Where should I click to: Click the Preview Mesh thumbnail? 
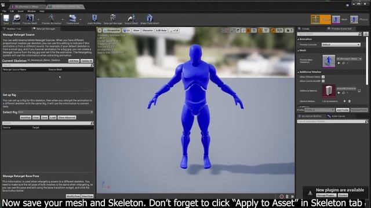pyautogui.click(x=329, y=61)
